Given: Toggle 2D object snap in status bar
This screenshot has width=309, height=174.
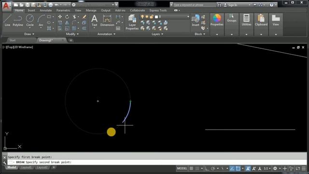Looking at the screenshot, I should [238, 168].
